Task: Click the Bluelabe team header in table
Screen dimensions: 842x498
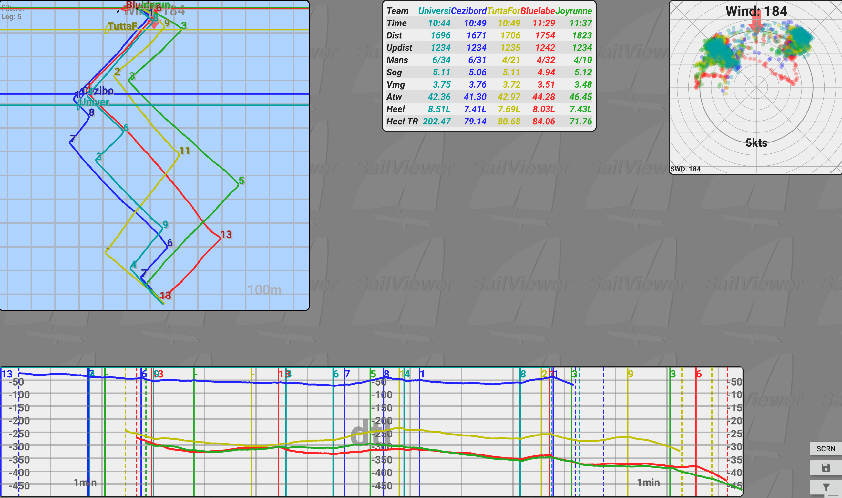Action: tap(537, 11)
